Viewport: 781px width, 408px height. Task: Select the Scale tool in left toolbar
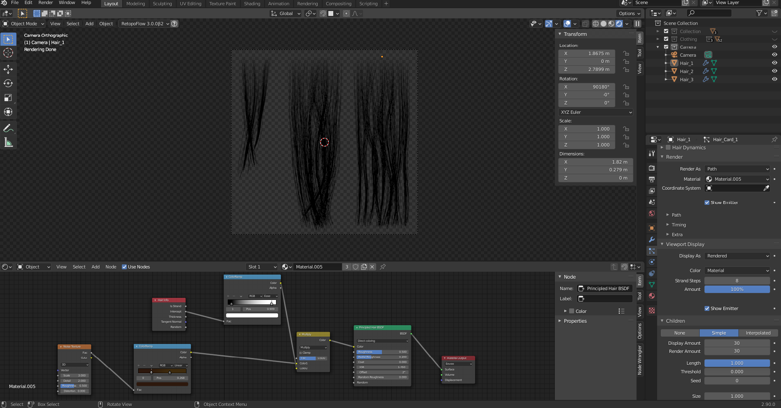[8, 98]
